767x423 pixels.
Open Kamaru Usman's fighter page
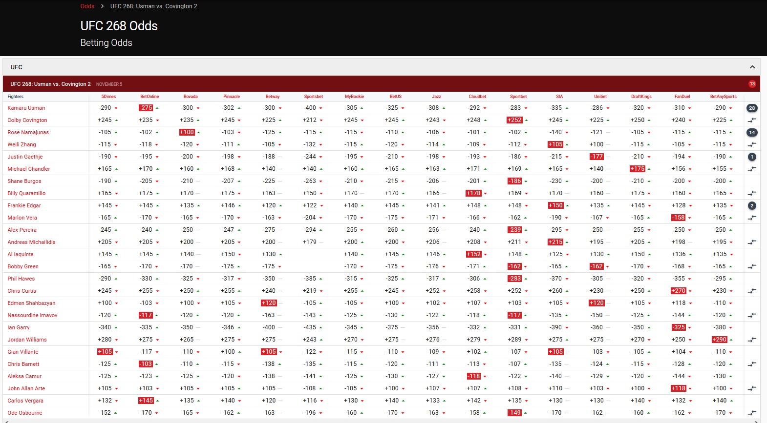[x=26, y=108]
